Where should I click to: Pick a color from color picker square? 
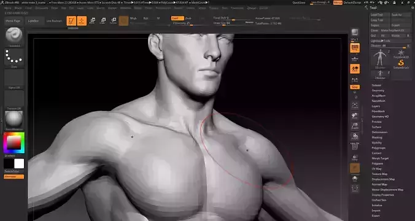pyautogui.click(x=14, y=142)
